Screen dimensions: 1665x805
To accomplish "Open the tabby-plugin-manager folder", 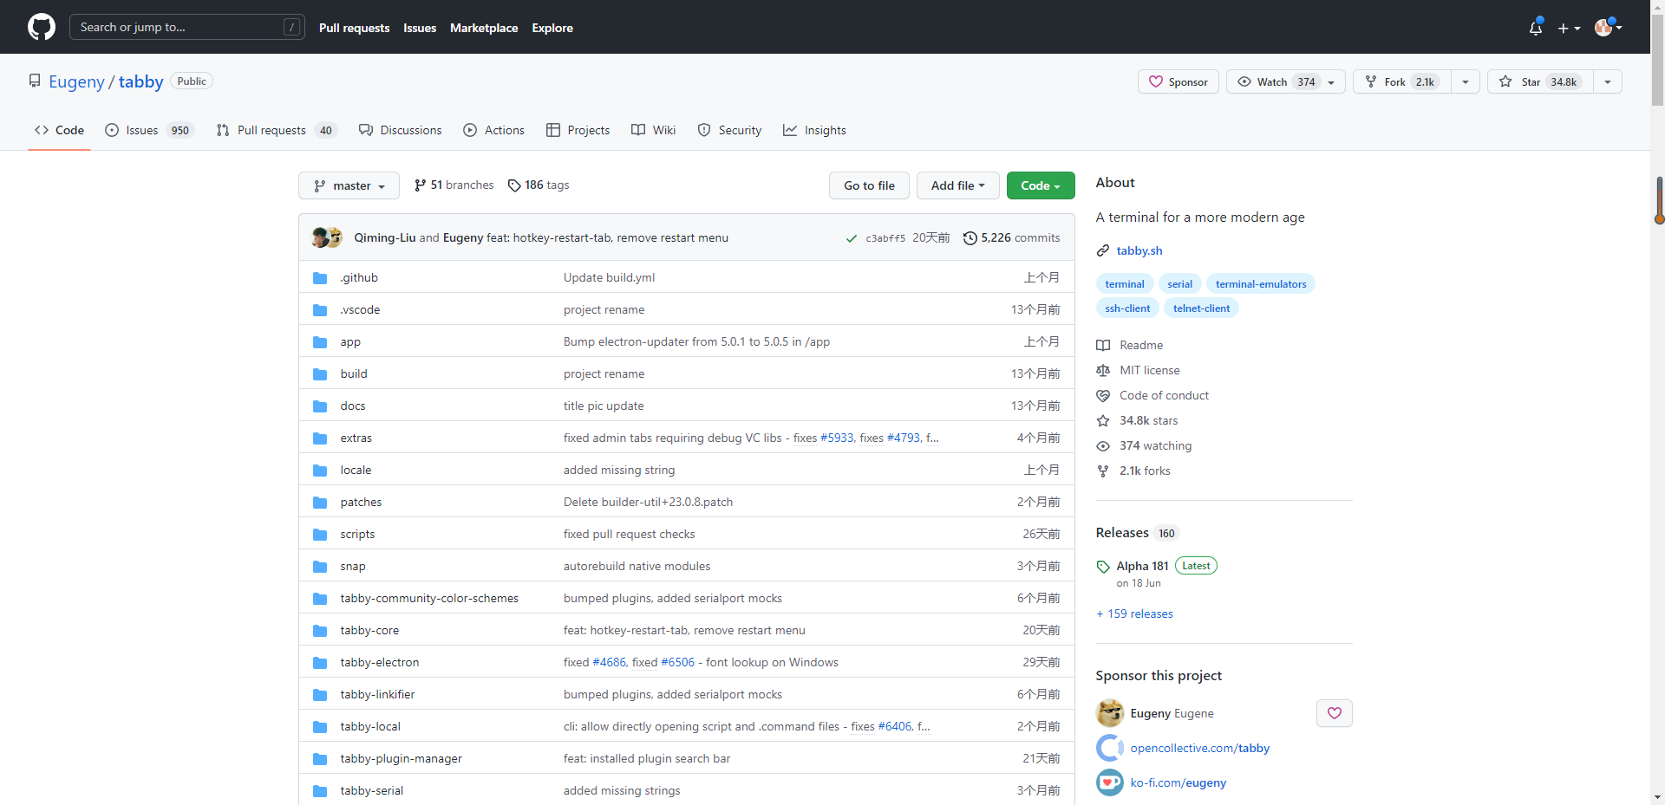I will (x=401, y=758).
